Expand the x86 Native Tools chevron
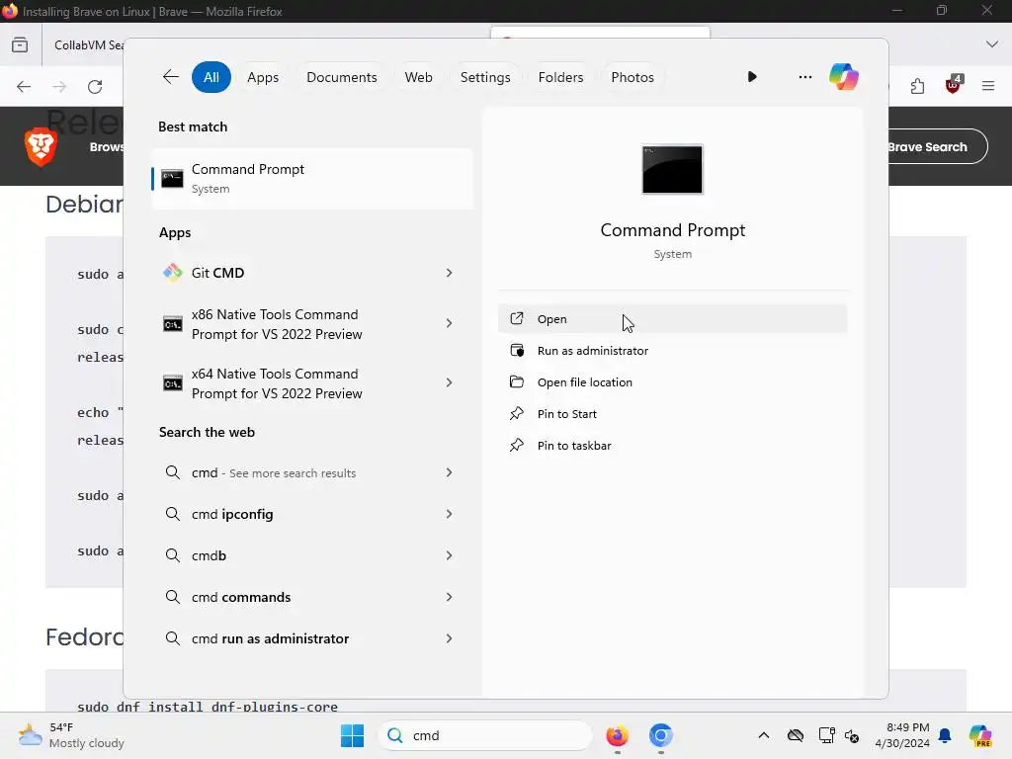 [x=450, y=323]
